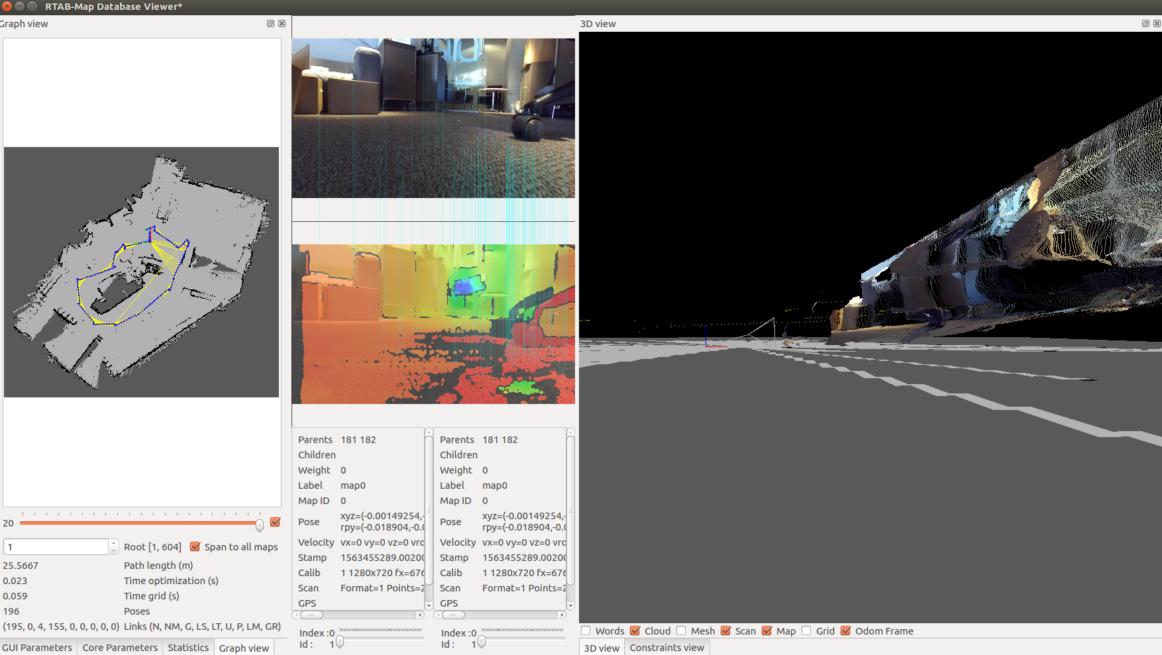Maximize the RTAB-Map Database Viewer window
Screen dimensions: 1162x655
[32, 7]
